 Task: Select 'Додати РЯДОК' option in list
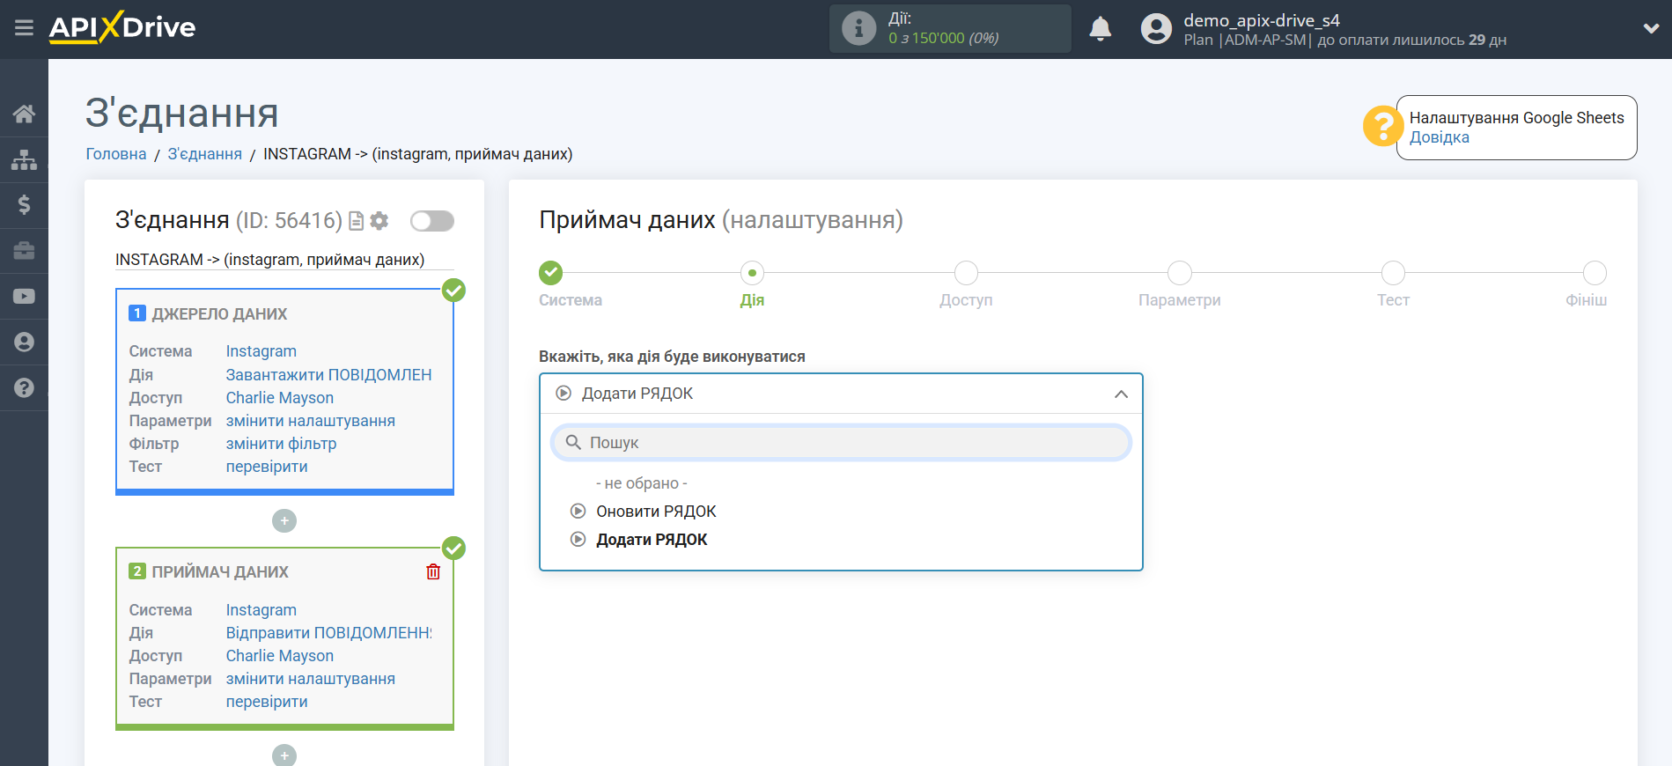[x=652, y=540]
